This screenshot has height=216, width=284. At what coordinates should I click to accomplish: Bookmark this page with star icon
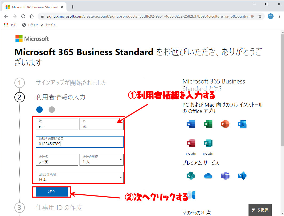260,16
